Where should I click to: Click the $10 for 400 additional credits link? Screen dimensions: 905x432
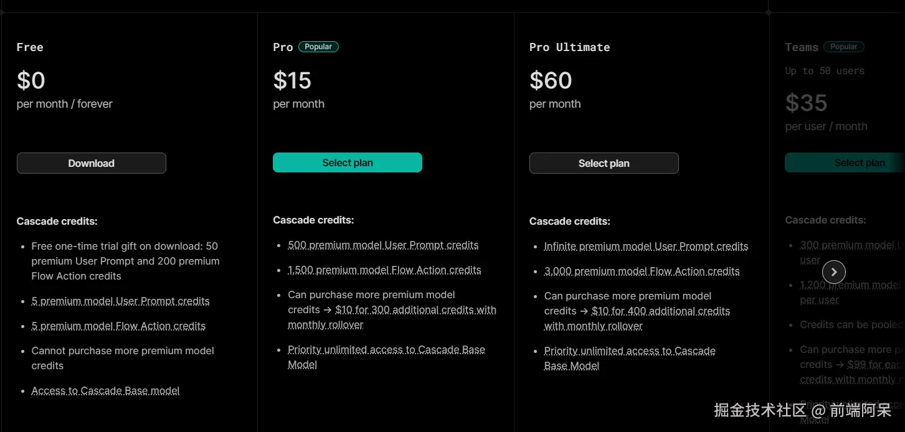pyautogui.click(x=660, y=311)
